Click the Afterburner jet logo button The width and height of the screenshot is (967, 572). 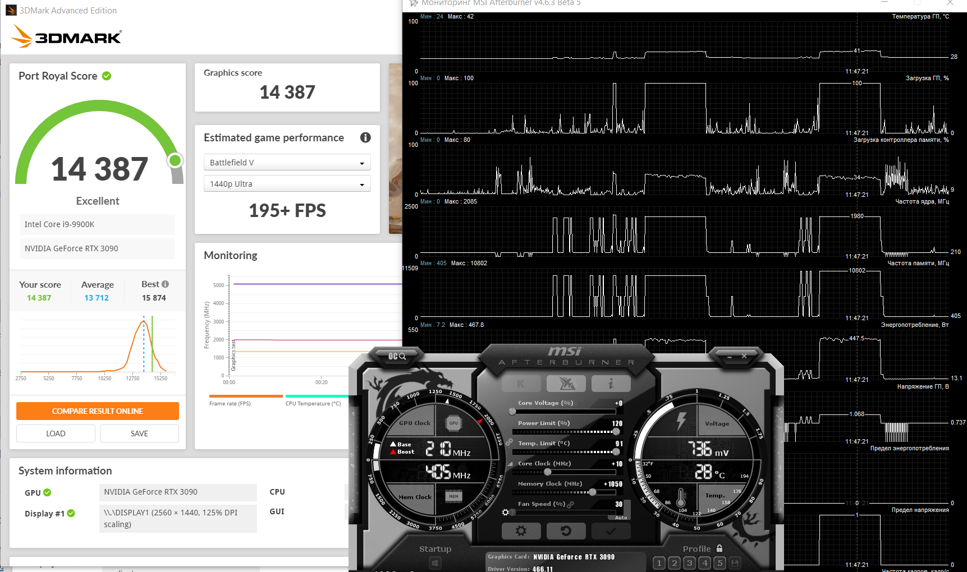(566, 384)
